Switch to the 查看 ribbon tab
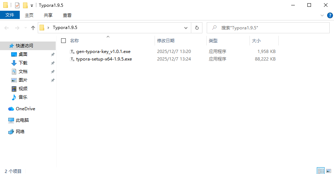This screenshot has height=174, width=334. tap(67, 15)
